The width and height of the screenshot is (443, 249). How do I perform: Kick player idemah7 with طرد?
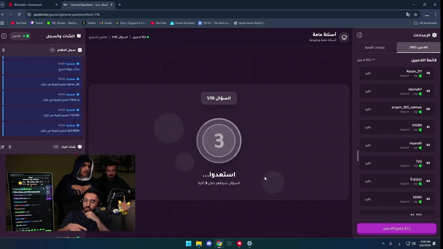click(368, 91)
